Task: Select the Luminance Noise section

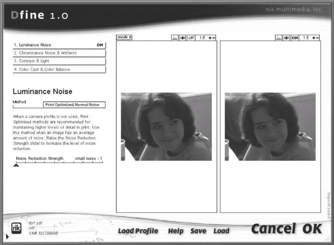Action: tap(59, 45)
